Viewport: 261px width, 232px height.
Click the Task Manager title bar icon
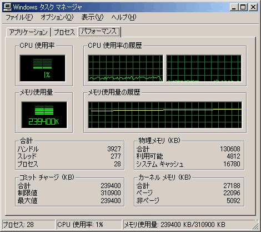[8, 7]
